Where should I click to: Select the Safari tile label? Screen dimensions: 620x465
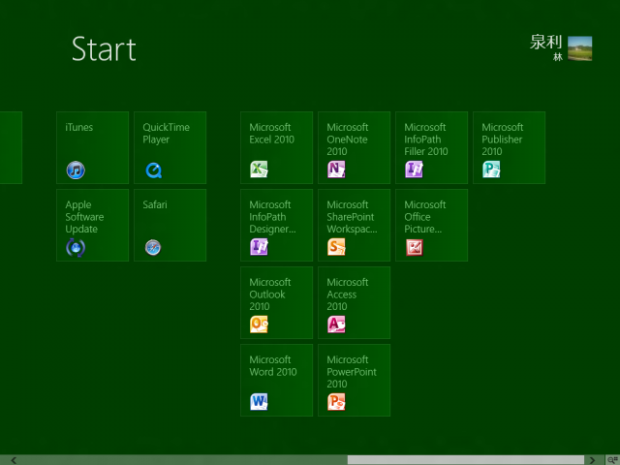pos(155,204)
